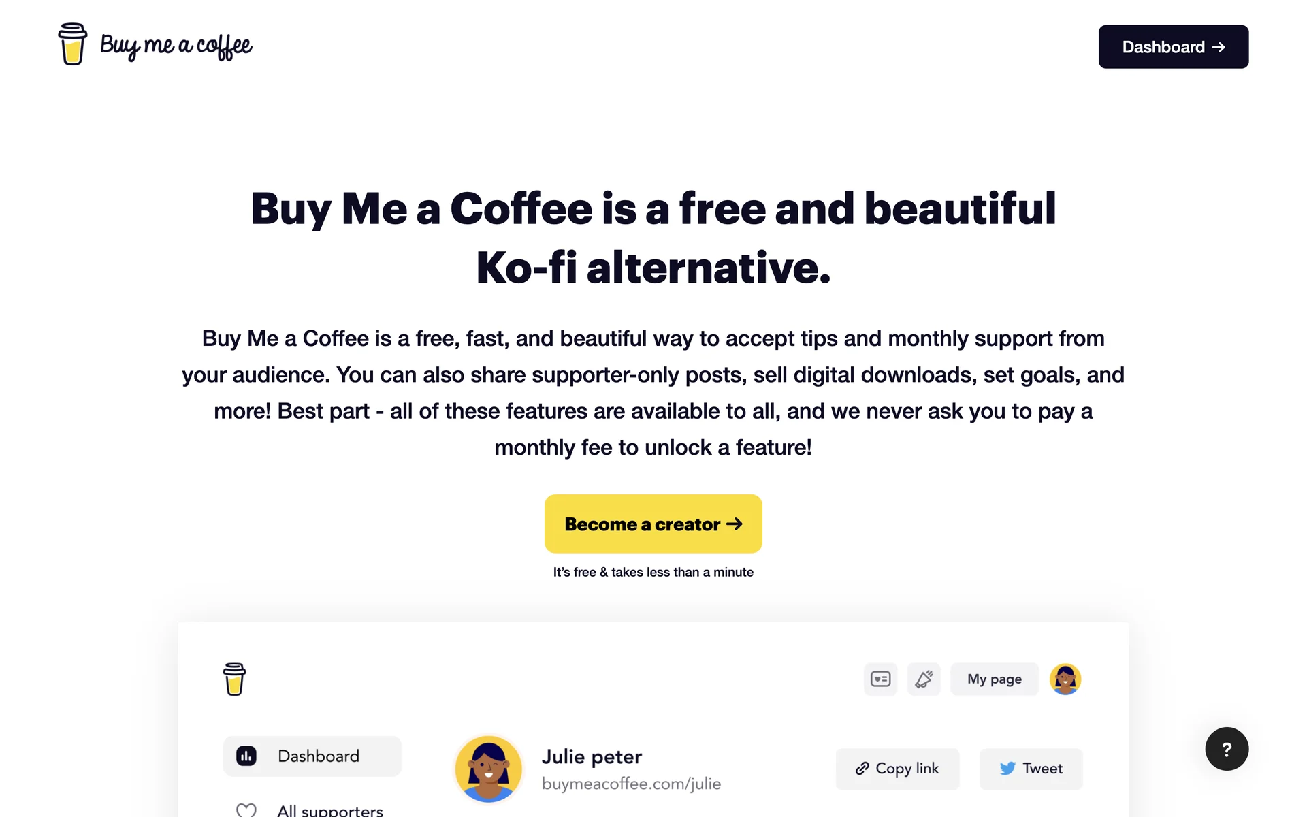Select the All supporters sidebar item
1307x817 pixels.
coord(329,810)
